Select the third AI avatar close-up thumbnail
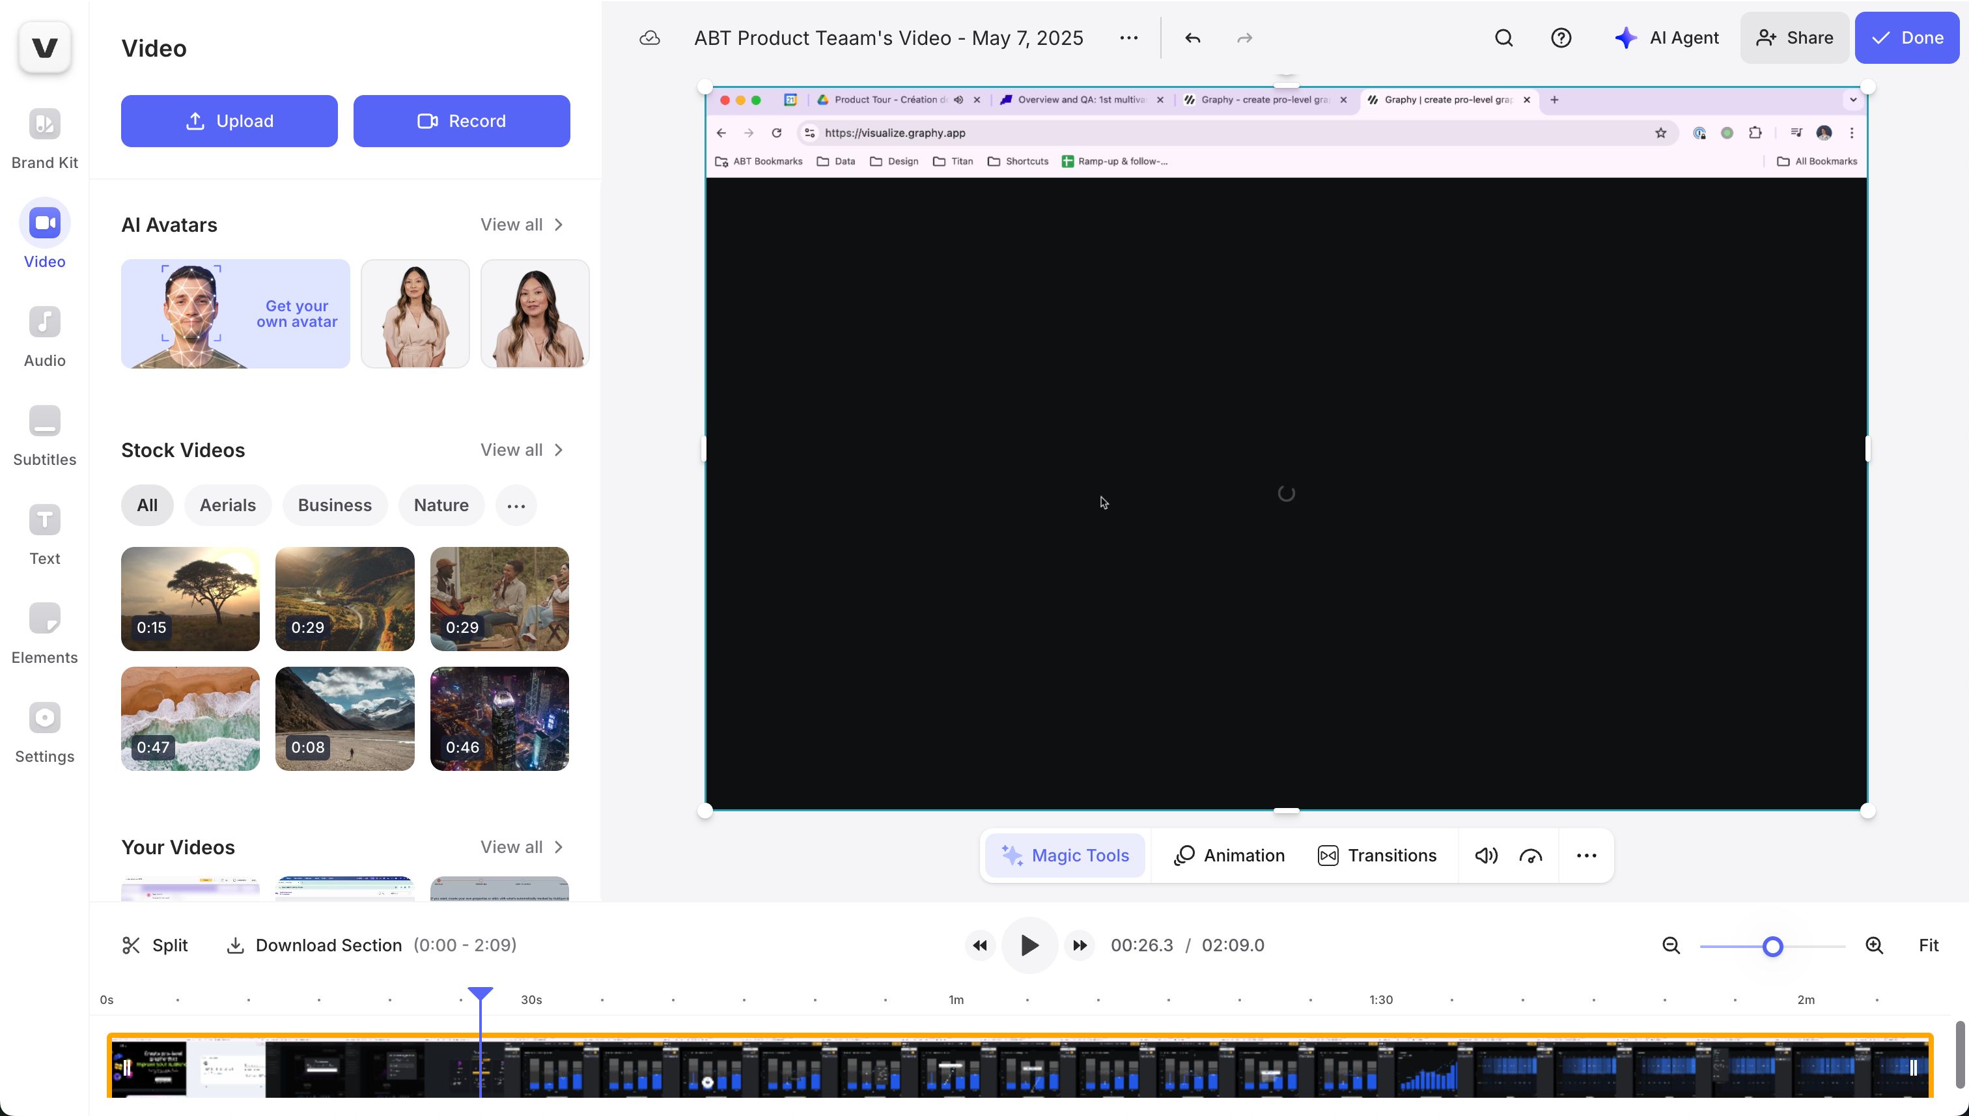 pyautogui.click(x=535, y=313)
